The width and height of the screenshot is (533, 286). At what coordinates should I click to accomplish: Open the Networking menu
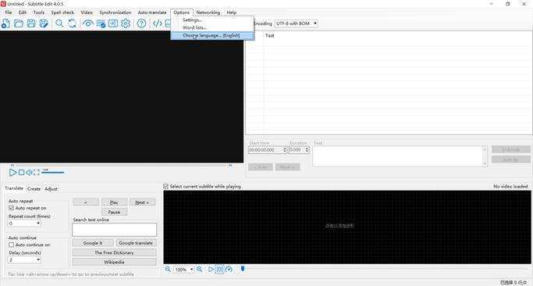point(208,13)
